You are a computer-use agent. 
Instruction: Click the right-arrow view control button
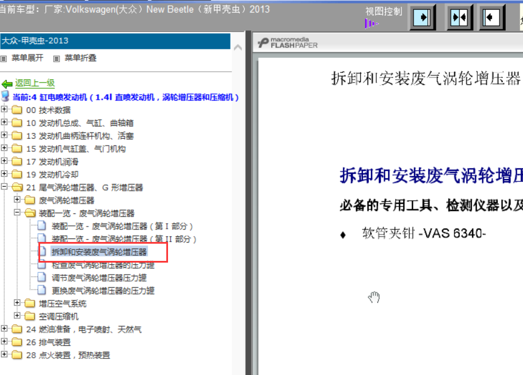(422, 17)
